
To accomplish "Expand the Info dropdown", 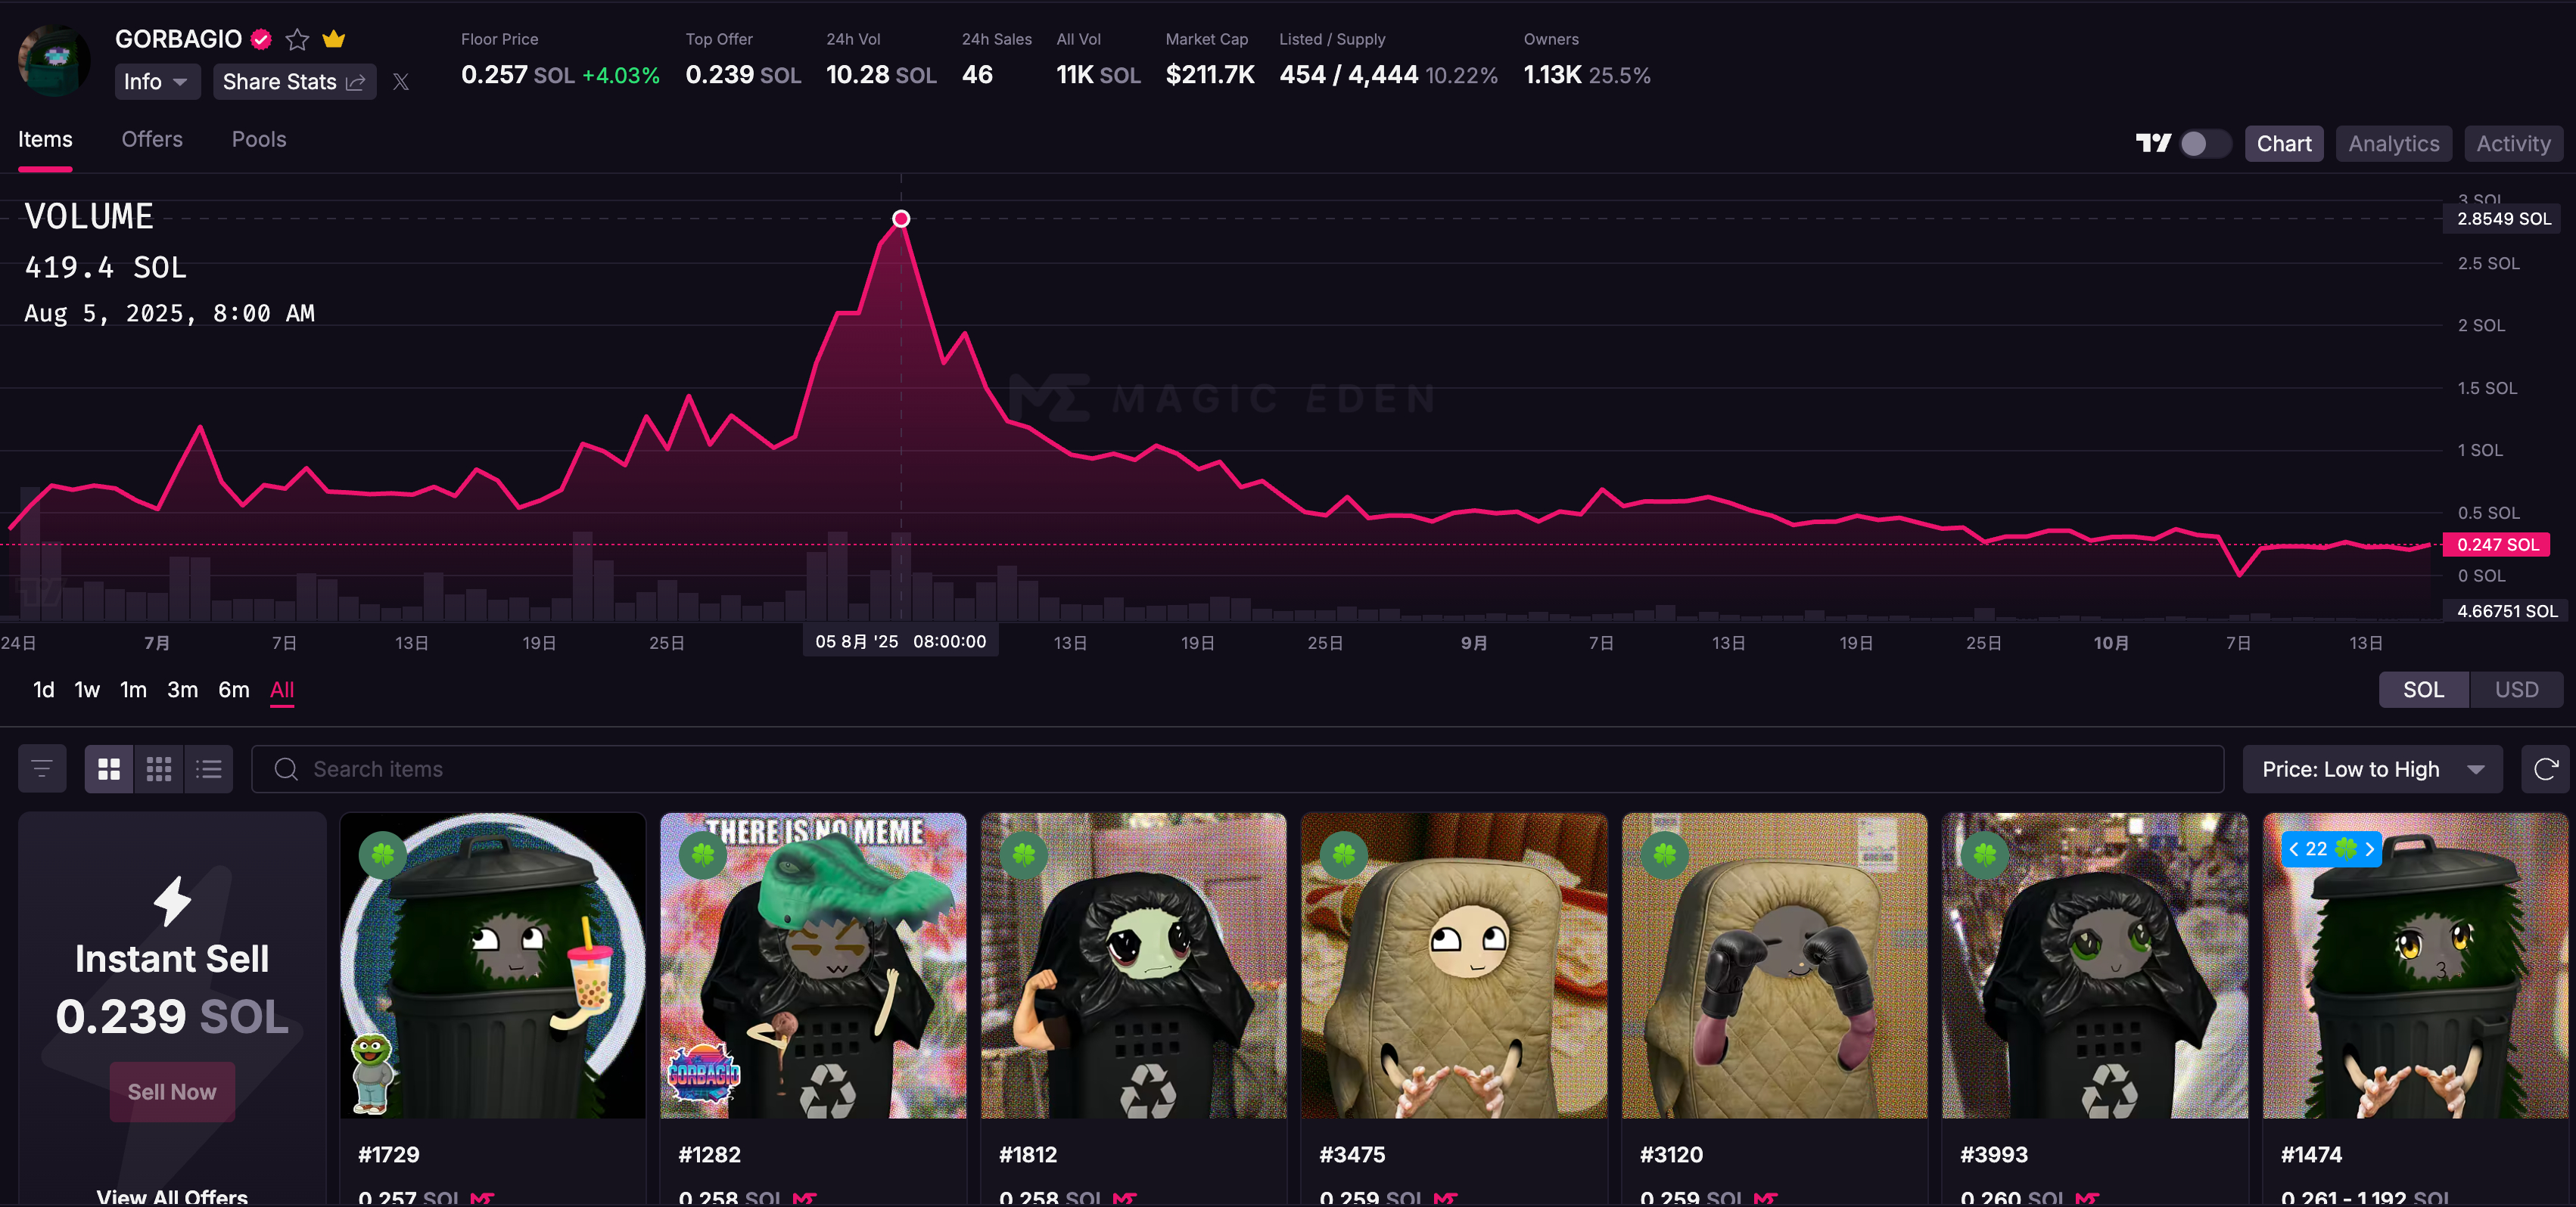I will (157, 82).
